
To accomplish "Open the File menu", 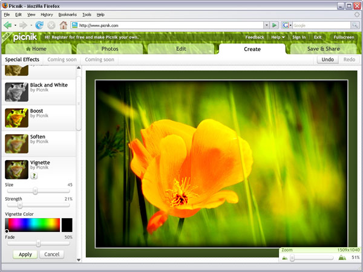I will [7, 15].
